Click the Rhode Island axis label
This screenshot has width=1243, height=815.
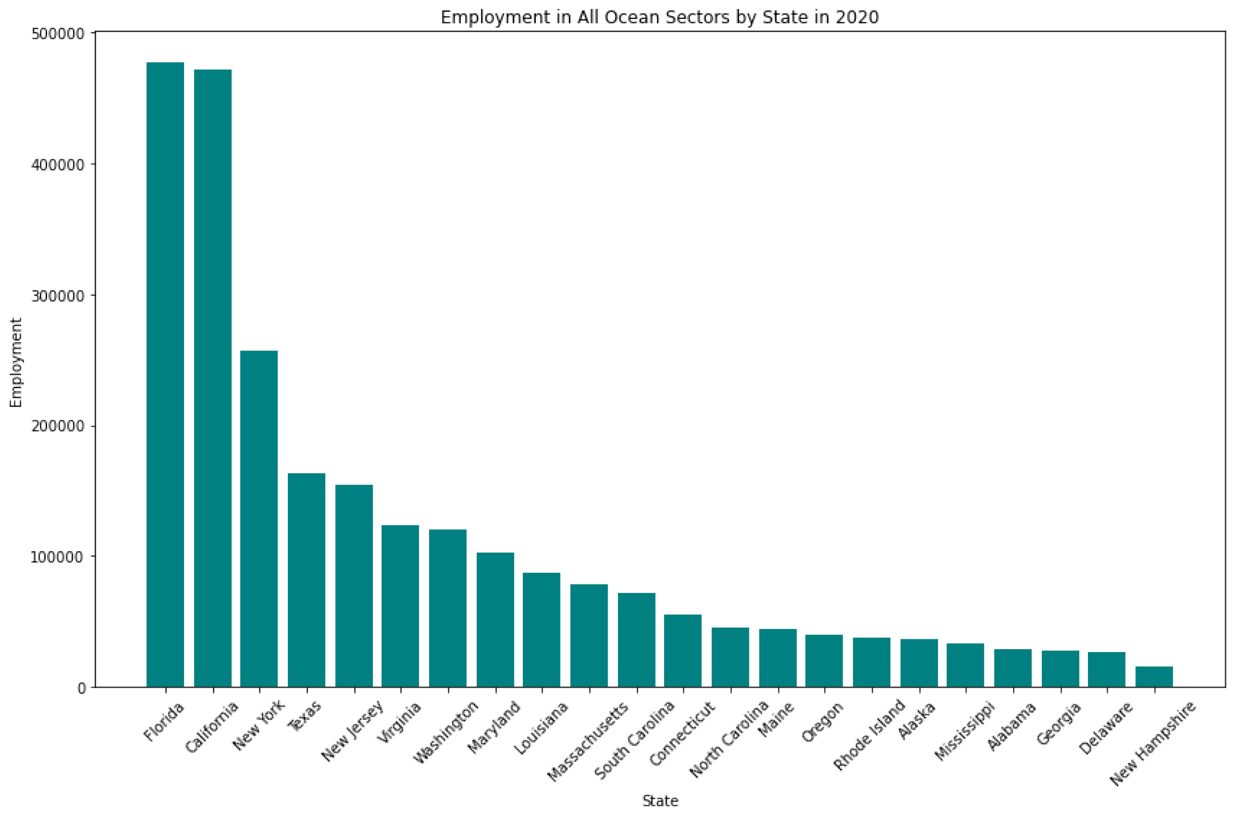coord(869,734)
